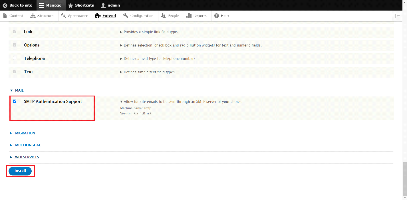
Task: Click the admin user profile icon
Action: (x=103, y=5)
